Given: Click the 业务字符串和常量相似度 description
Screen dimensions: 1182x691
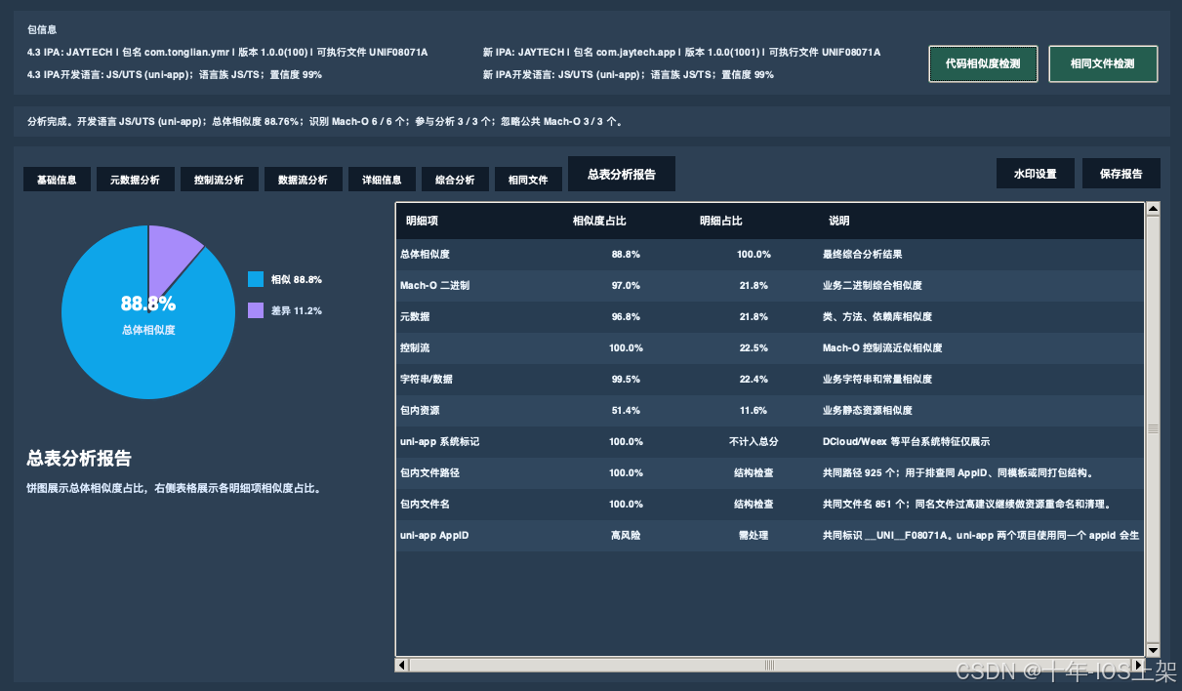Looking at the screenshot, I should 877,379.
